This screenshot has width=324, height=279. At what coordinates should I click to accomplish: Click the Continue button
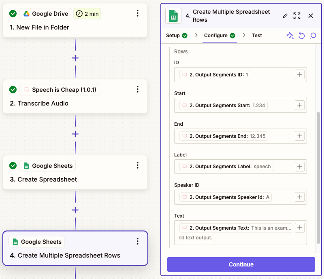pos(241,264)
